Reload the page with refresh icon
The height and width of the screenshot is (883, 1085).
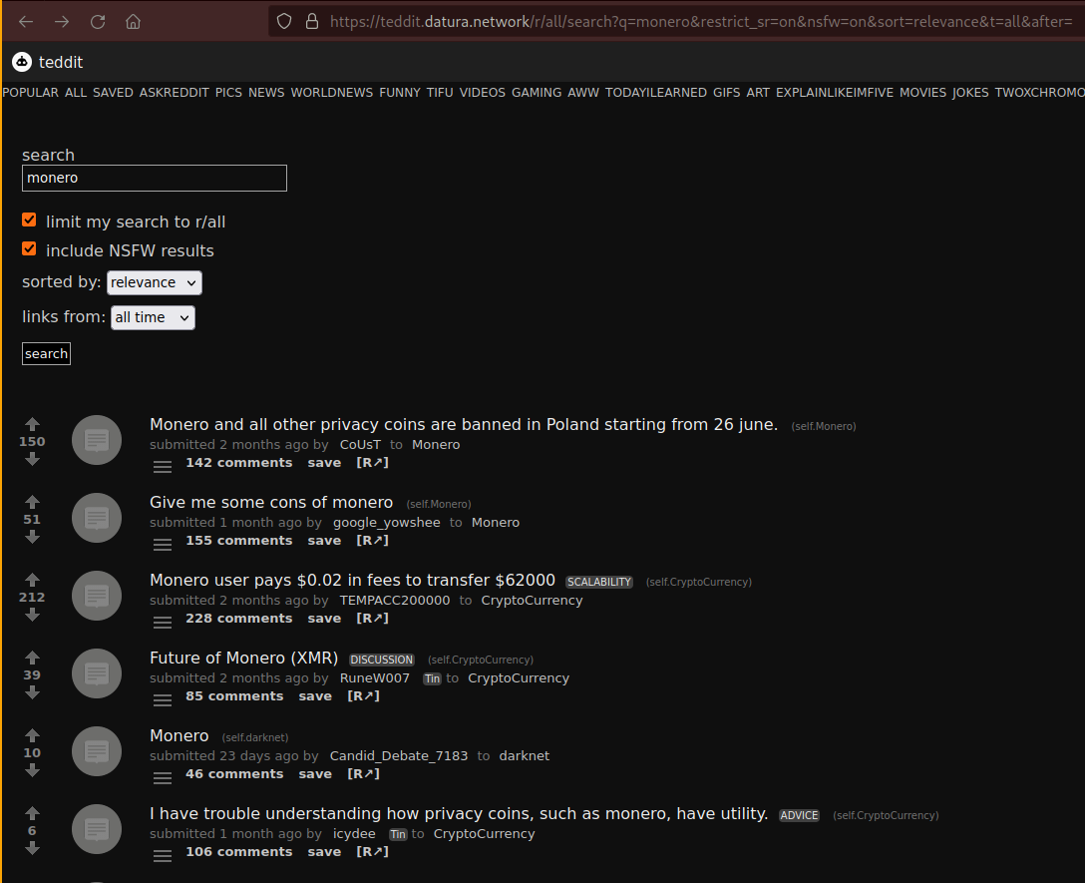click(x=98, y=22)
